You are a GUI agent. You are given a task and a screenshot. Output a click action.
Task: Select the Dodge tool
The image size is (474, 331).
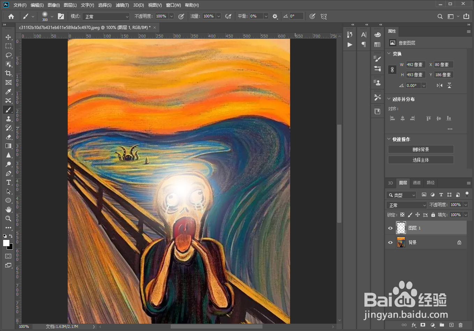(x=8, y=164)
